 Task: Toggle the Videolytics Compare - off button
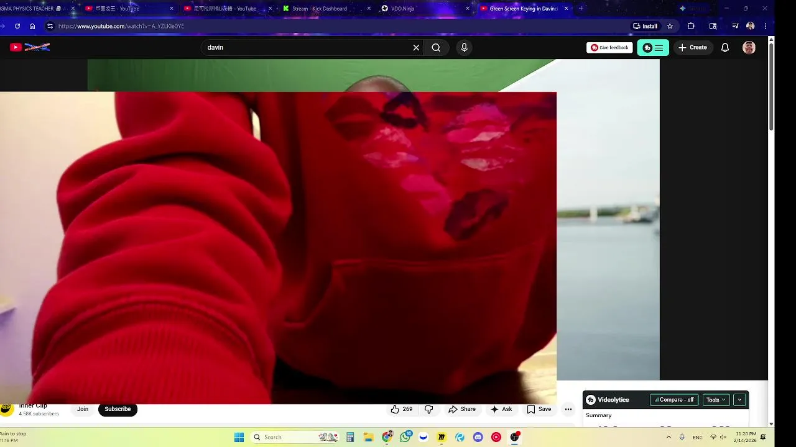(674, 400)
